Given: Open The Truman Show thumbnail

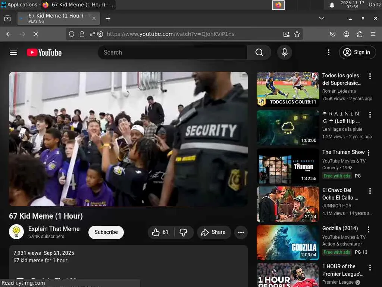Looking at the screenshot, I should click(288, 166).
